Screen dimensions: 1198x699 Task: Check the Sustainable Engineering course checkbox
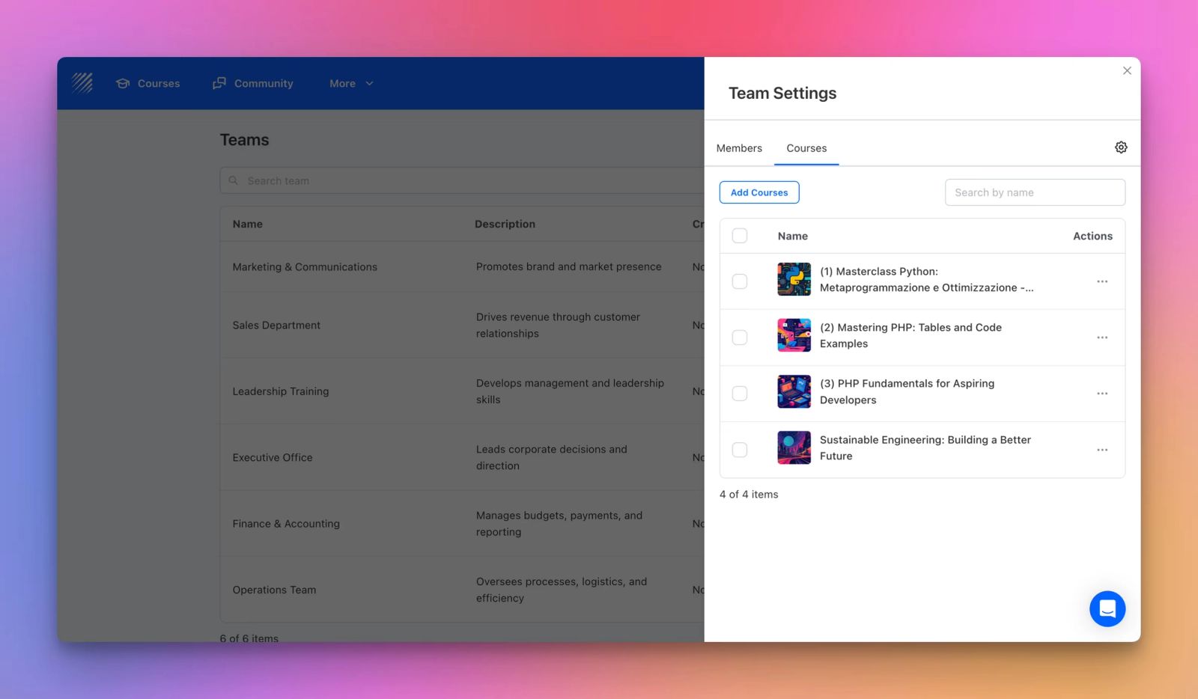pyautogui.click(x=740, y=450)
